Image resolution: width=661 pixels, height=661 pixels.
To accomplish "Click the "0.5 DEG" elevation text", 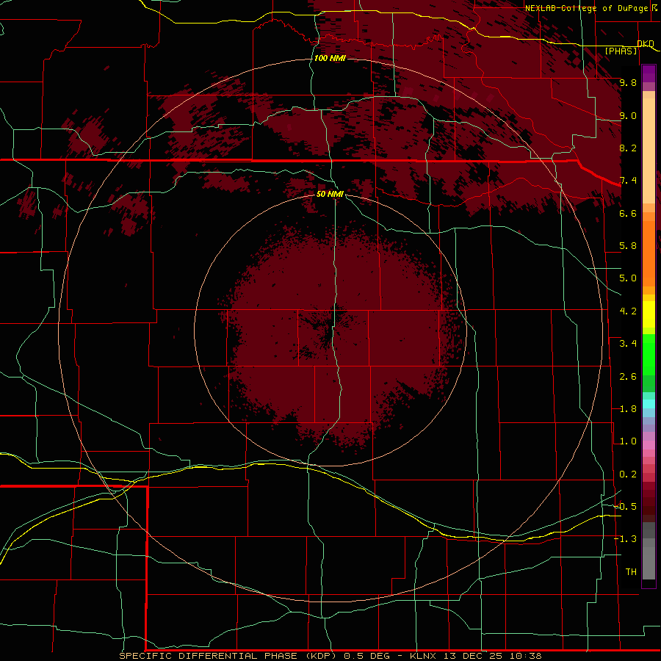I will 365,656.
